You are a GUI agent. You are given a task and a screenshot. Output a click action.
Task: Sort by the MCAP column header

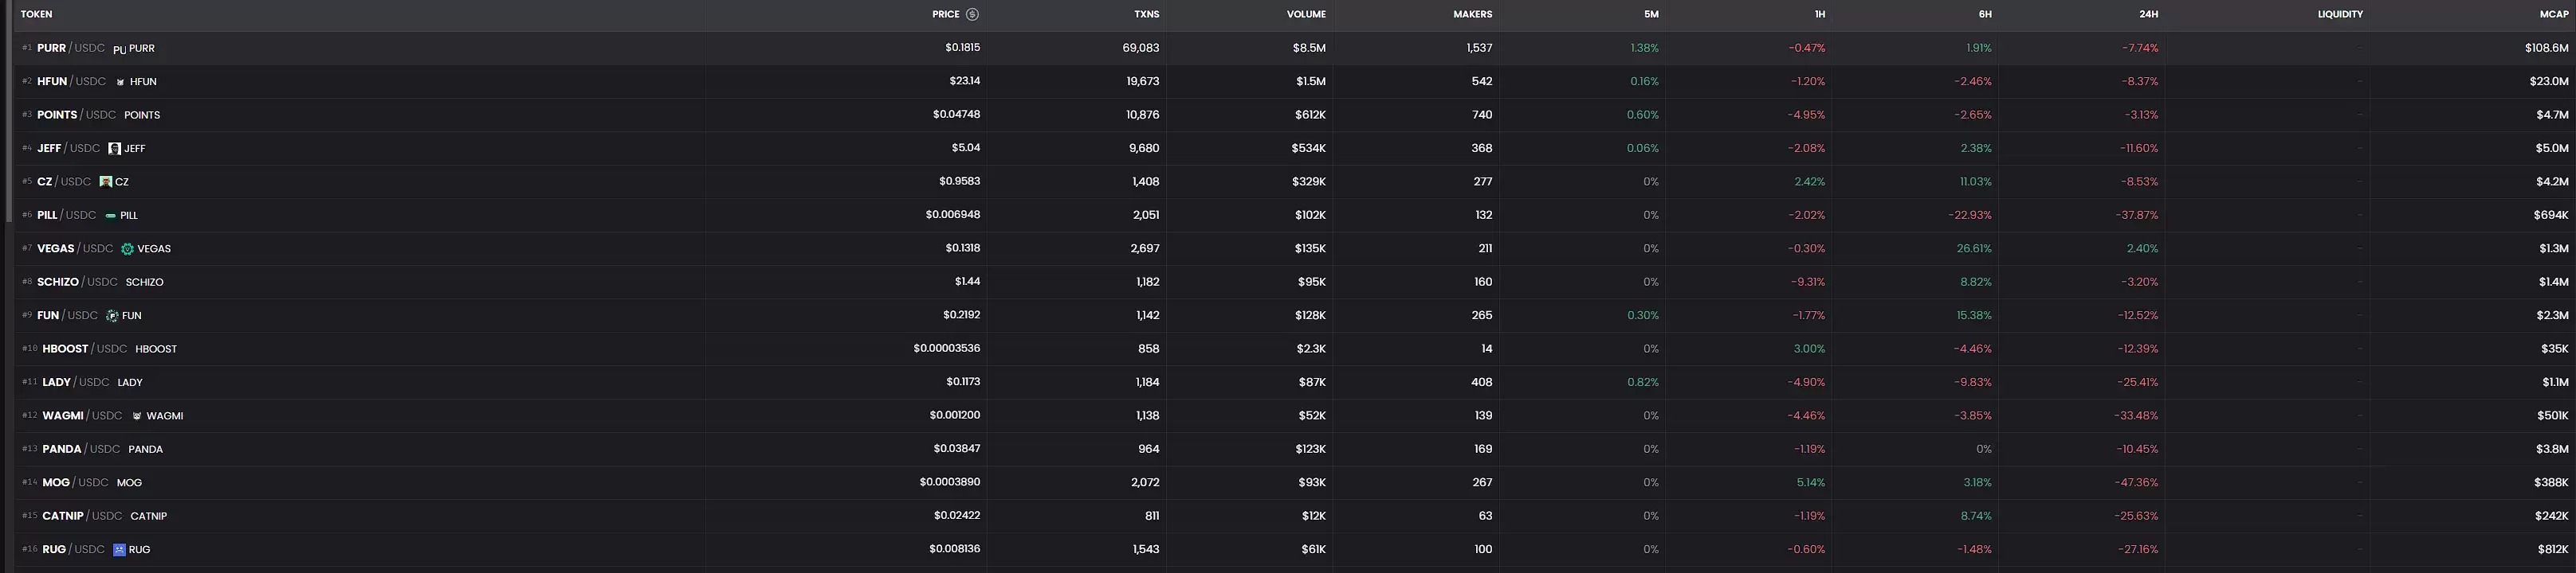tap(2553, 15)
